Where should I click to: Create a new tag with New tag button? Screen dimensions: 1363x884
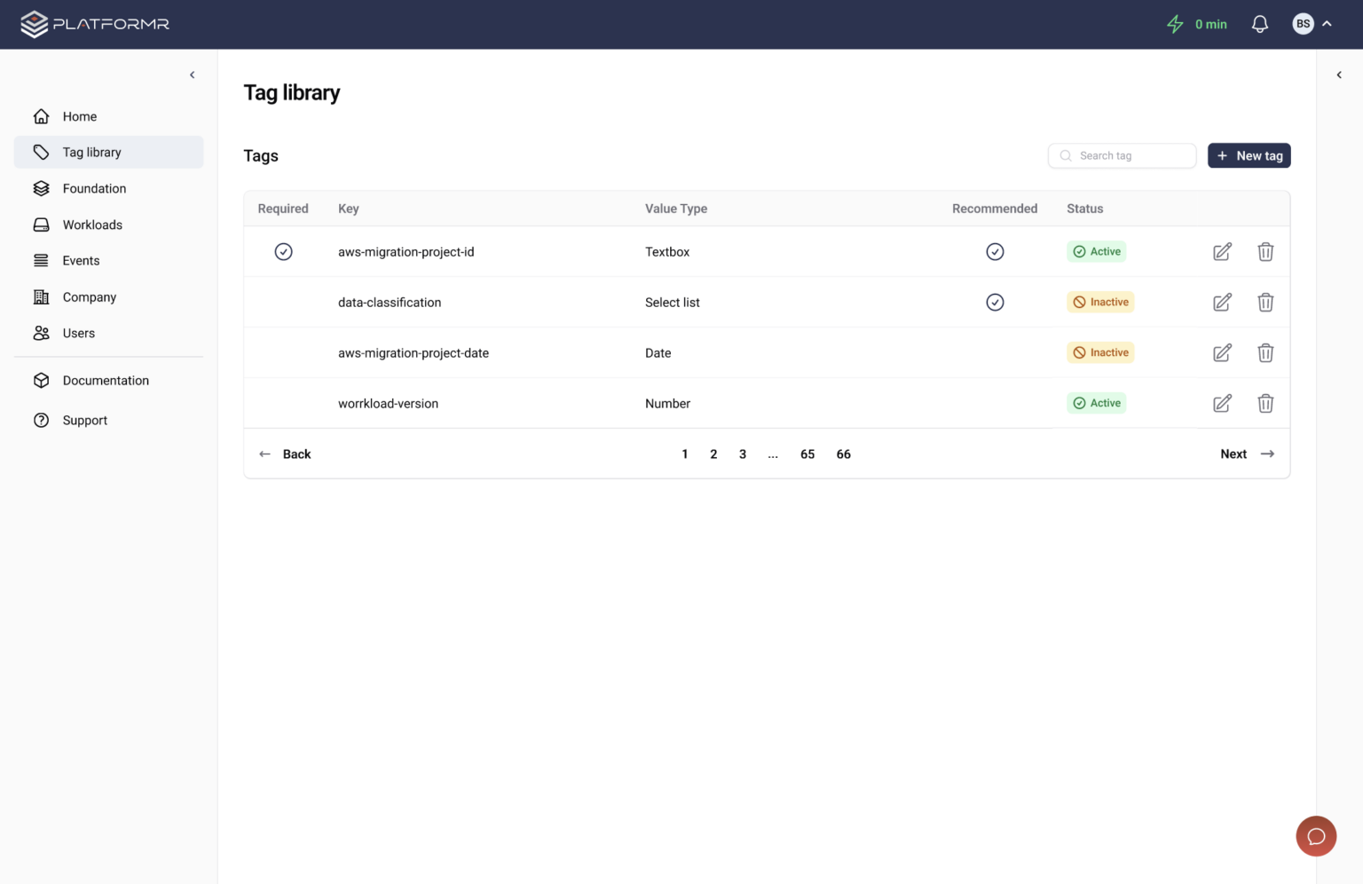click(1249, 155)
